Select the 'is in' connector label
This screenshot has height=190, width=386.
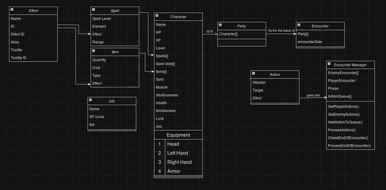[x=210, y=31]
